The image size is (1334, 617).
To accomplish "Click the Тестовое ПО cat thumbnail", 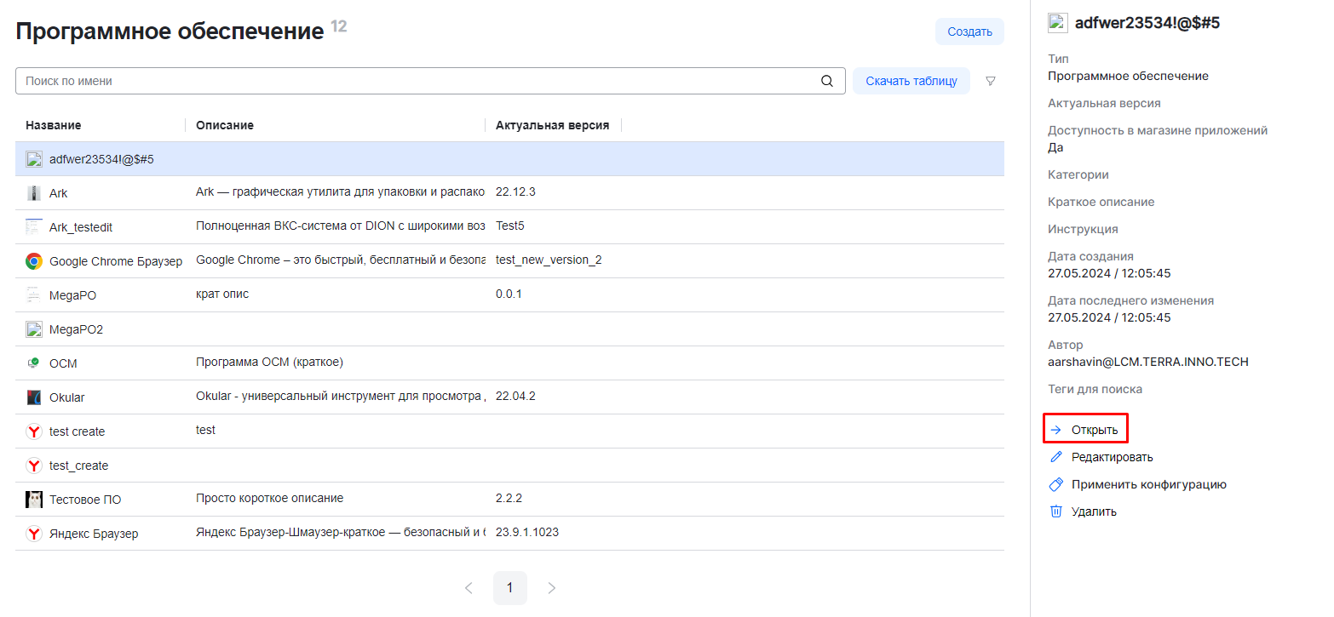I will point(34,500).
